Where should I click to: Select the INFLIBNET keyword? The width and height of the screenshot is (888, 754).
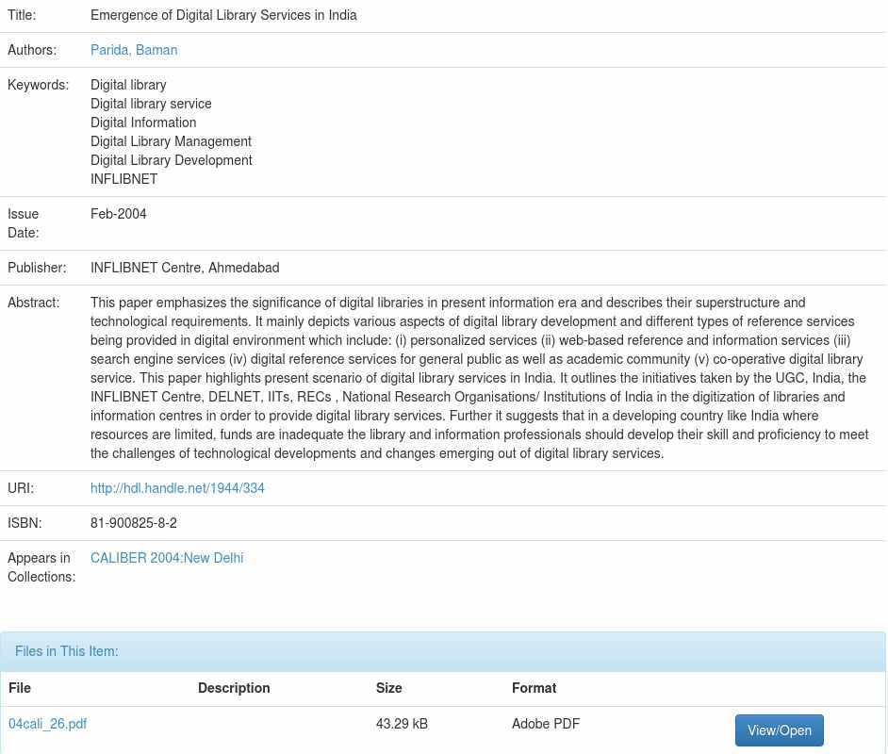(123, 179)
